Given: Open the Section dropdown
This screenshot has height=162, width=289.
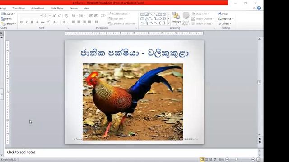Looking at the screenshot, I should pyautogui.click(x=9, y=23).
